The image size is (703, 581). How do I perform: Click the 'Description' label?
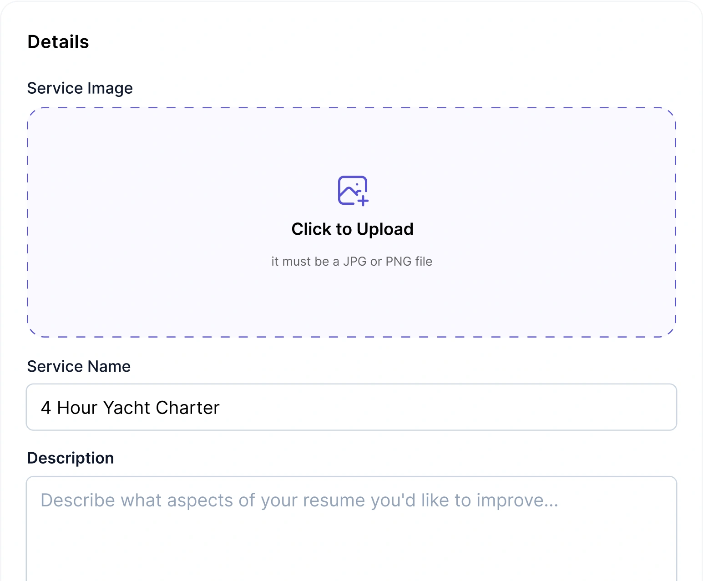71,458
